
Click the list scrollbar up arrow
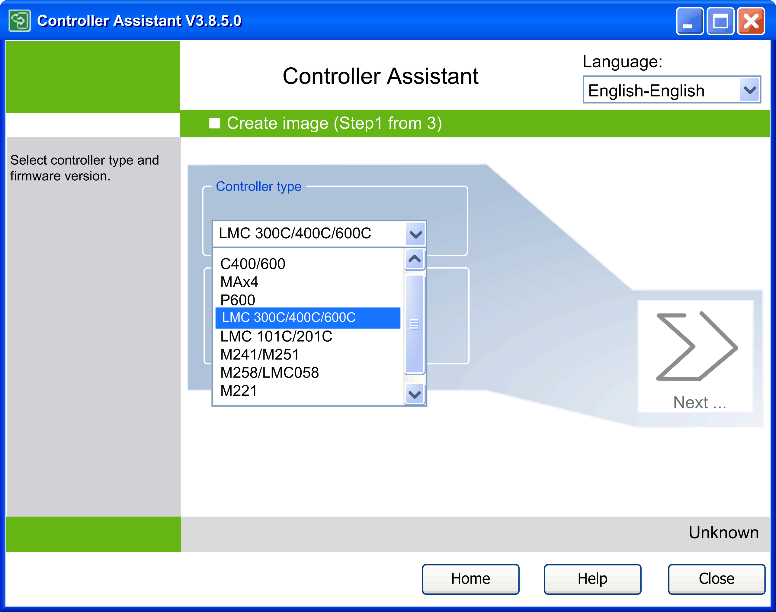click(x=415, y=259)
